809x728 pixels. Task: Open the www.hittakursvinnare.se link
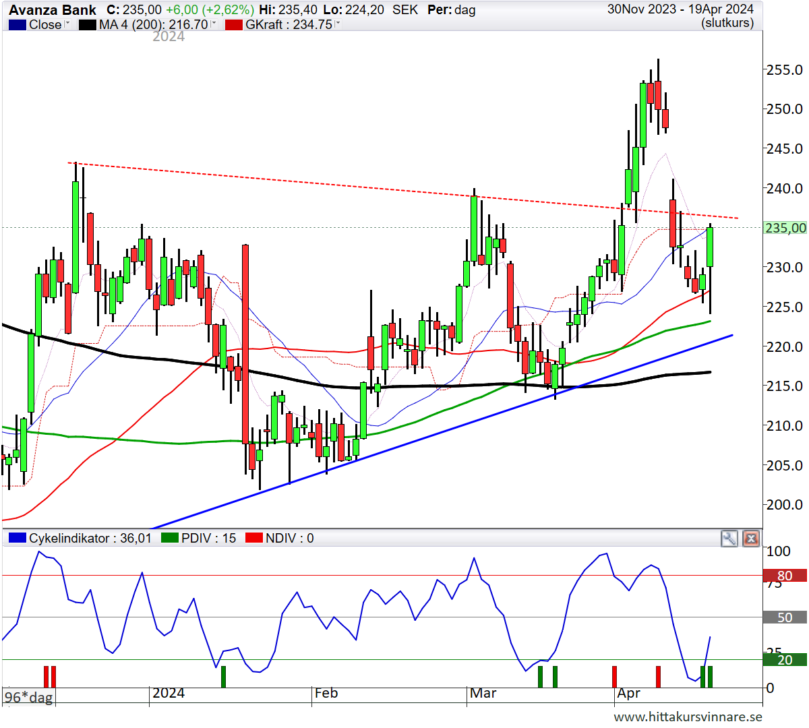[x=688, y=717]
